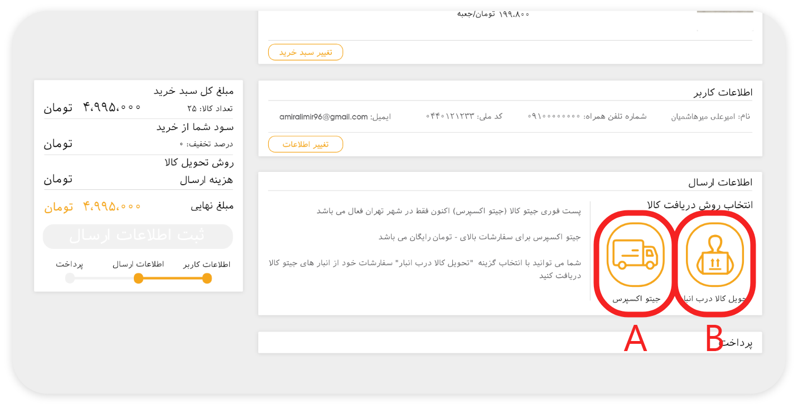Click the اطلاعات کاربر section heading
The height and width of the screenshot is (408, 798).
(723, 92)
